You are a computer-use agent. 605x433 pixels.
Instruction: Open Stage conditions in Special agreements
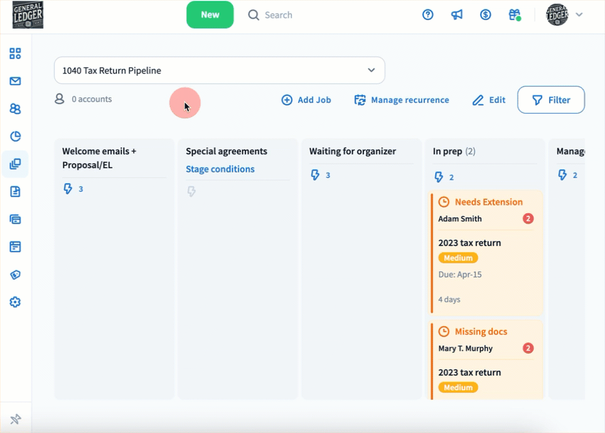tap(220, 169)
